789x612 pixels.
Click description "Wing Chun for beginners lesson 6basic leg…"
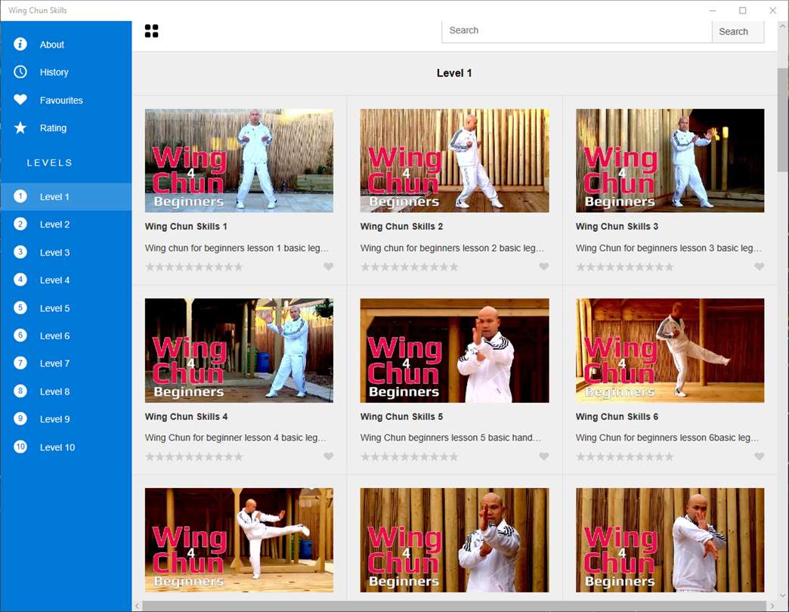(x=667, y=437)
